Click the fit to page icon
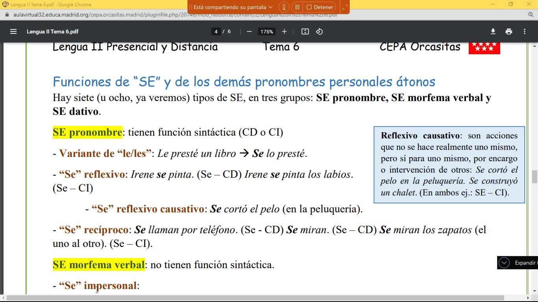Screen dimensions: 538x302 pos(305,31)
